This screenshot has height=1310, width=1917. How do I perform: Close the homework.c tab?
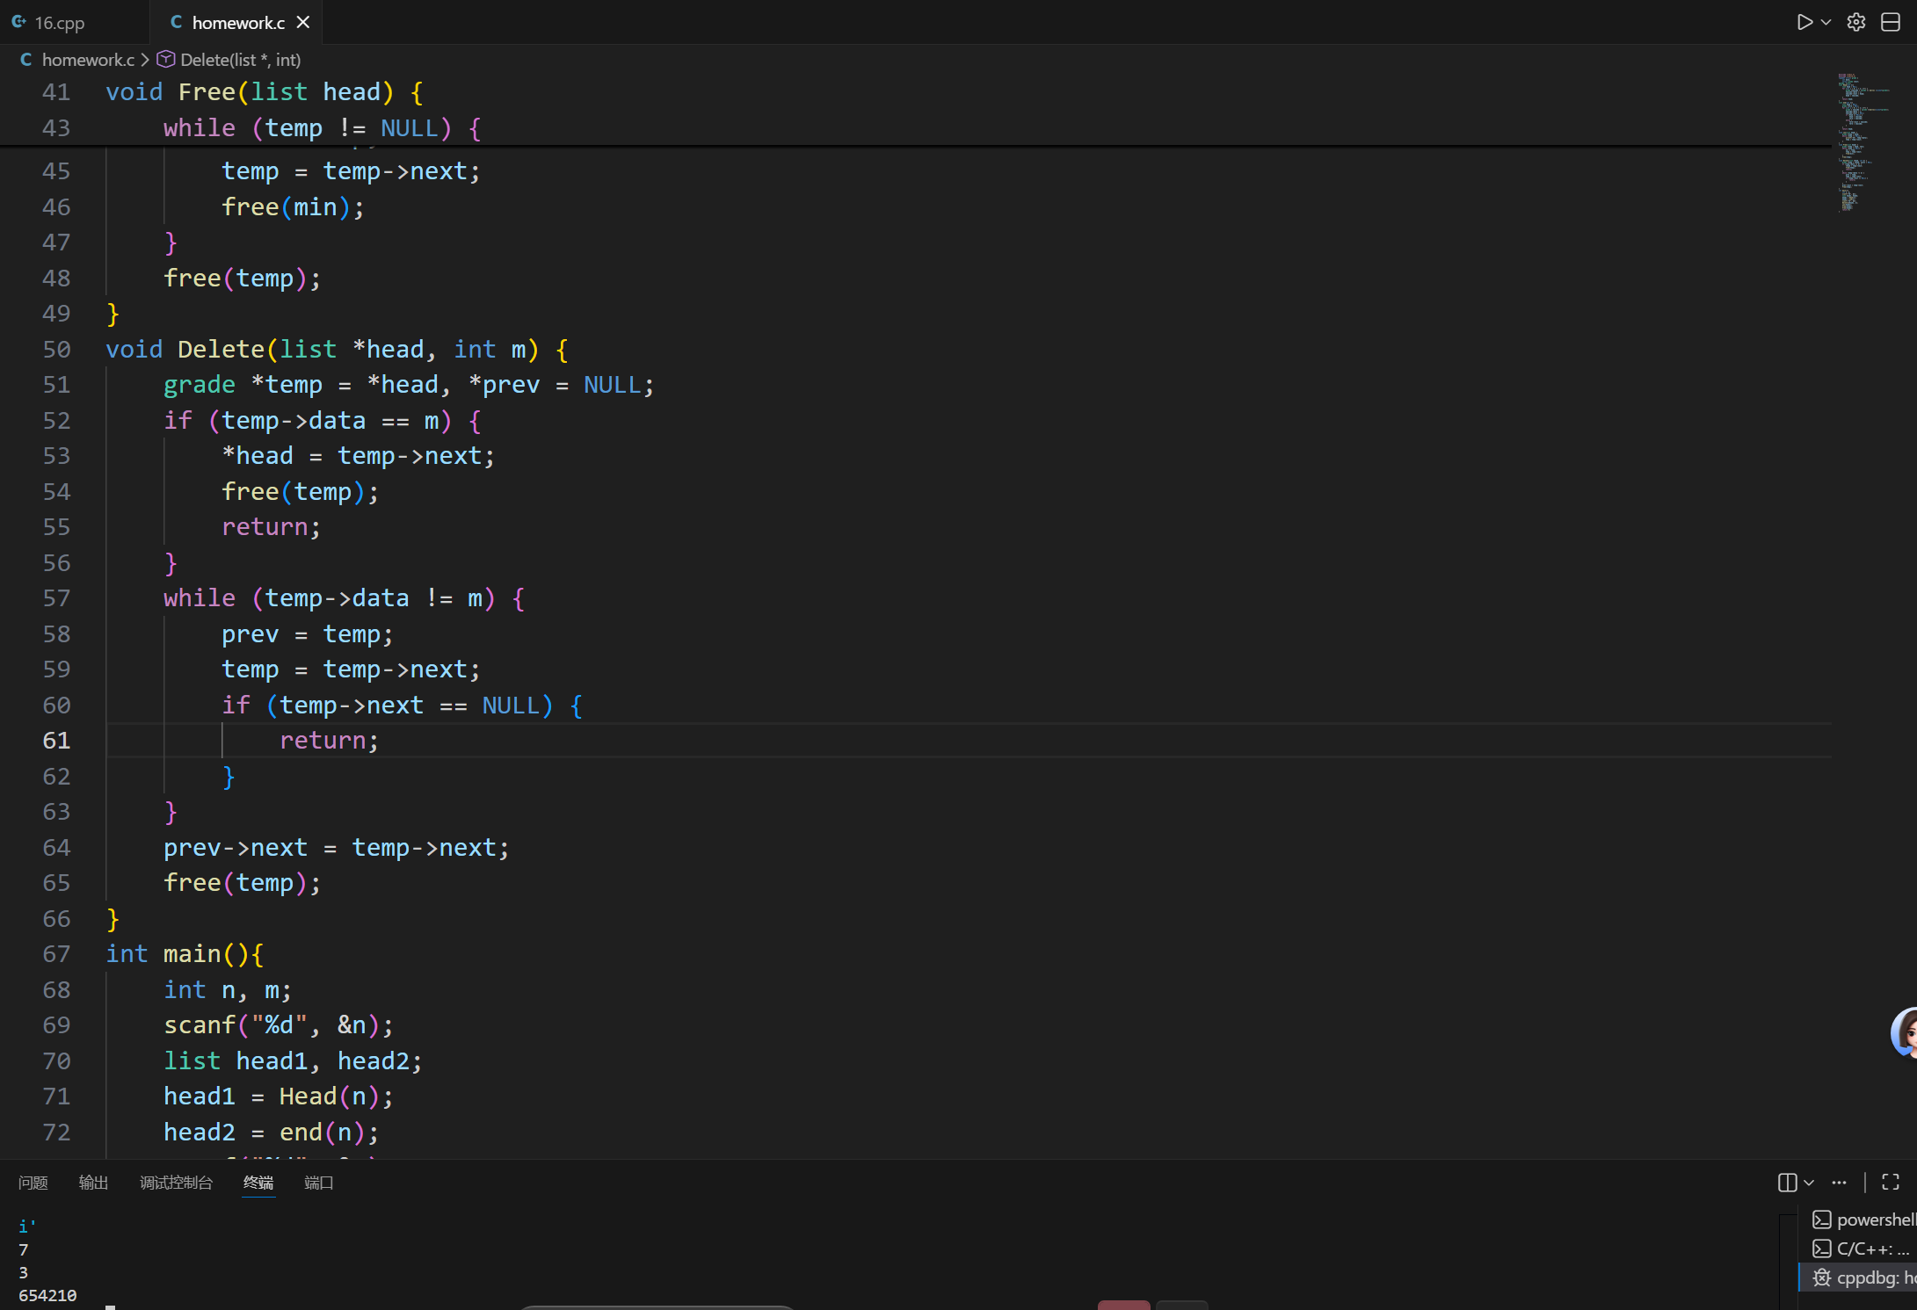(x=303, y=22)
